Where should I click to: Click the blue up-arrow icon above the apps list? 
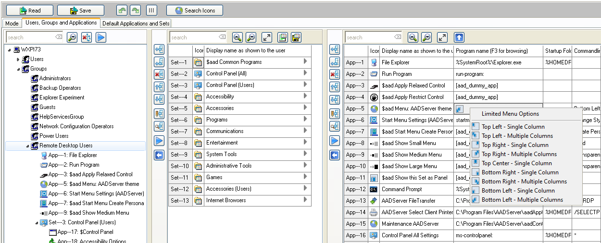459,37
